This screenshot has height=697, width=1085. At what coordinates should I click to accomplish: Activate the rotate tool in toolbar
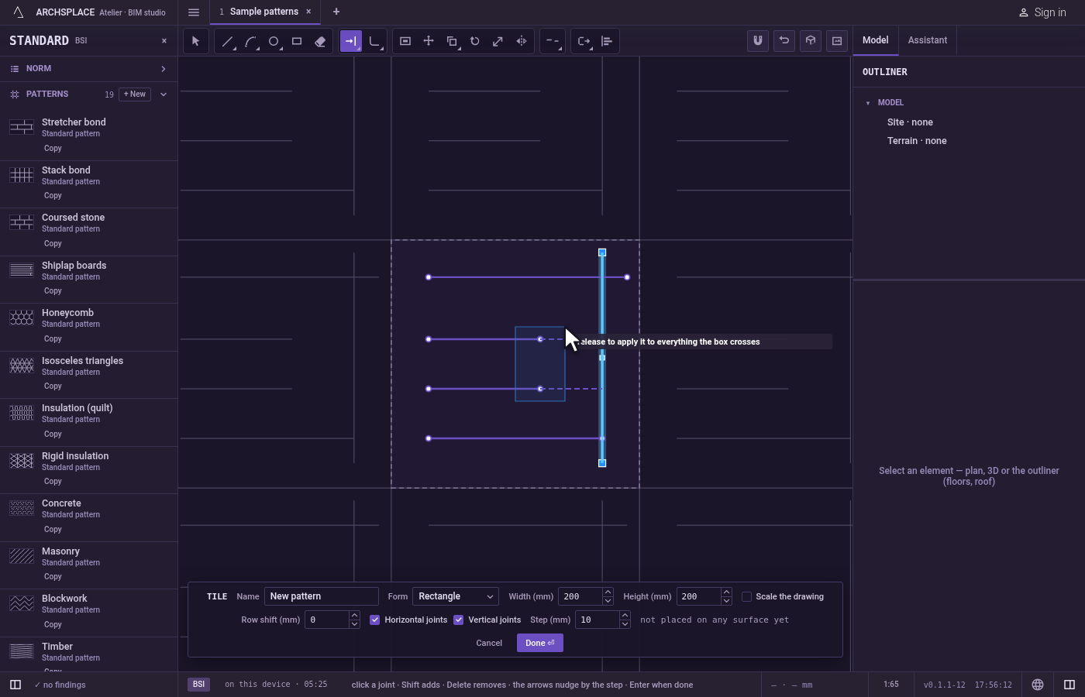pyautogui.click(x=475, y=41)
